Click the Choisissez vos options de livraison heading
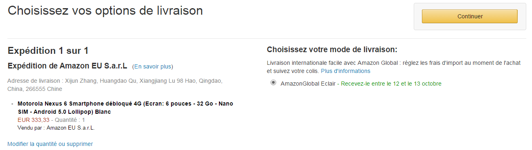 105,11
